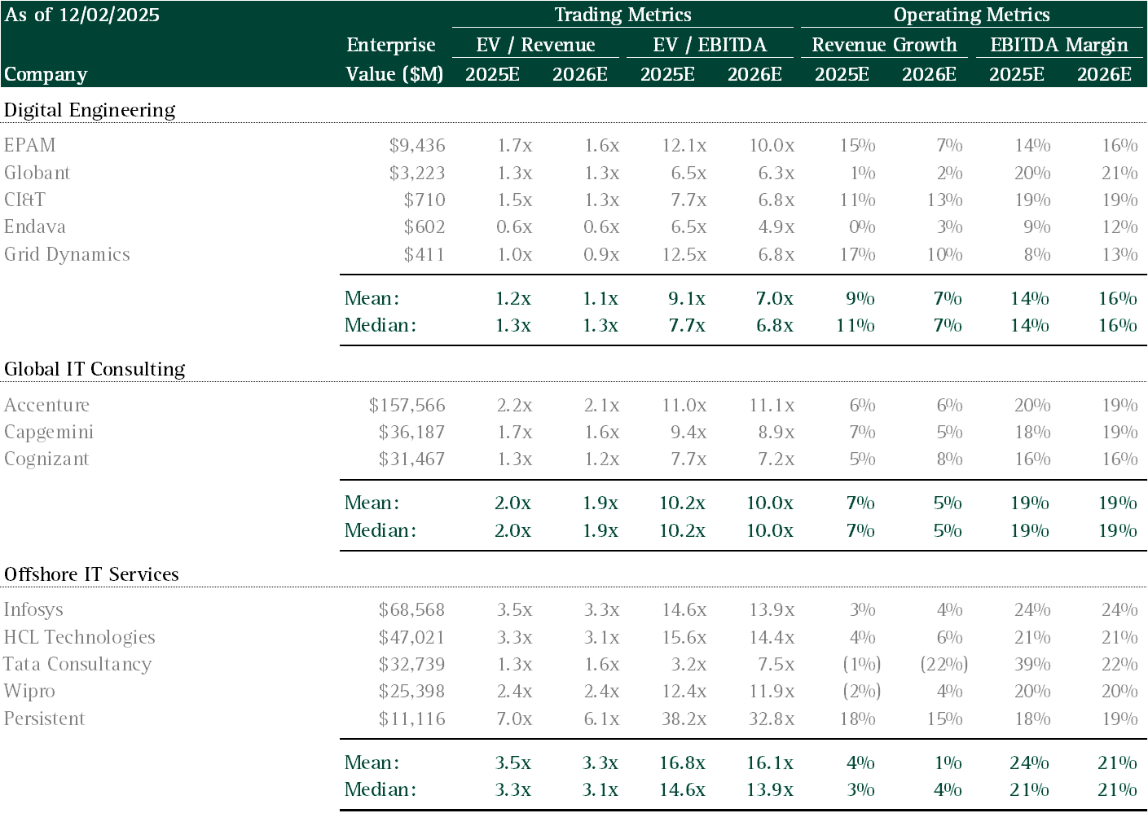The height and width of the screenshot is (822, 1148).
Task: Select Globant's enterprise value of $3,223
Action: click(417, 173)
